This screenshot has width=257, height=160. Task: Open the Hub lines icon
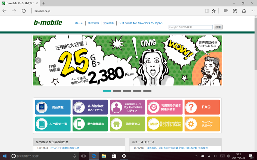click(226, 11)
